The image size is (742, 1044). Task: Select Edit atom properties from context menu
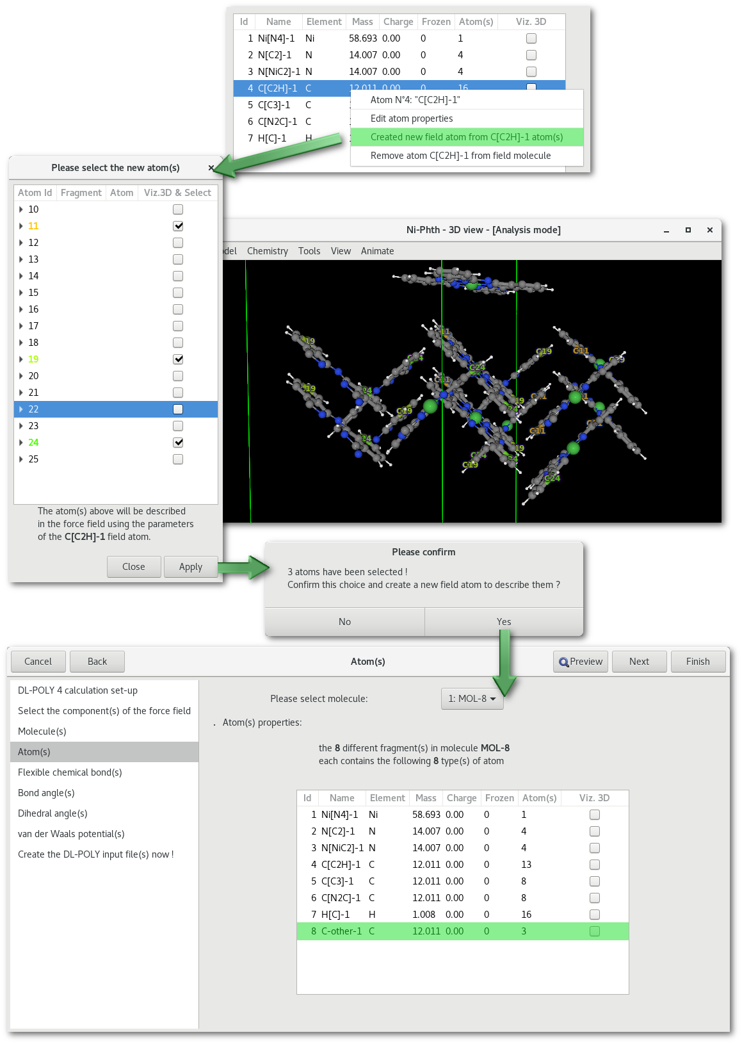pos(412,118)
